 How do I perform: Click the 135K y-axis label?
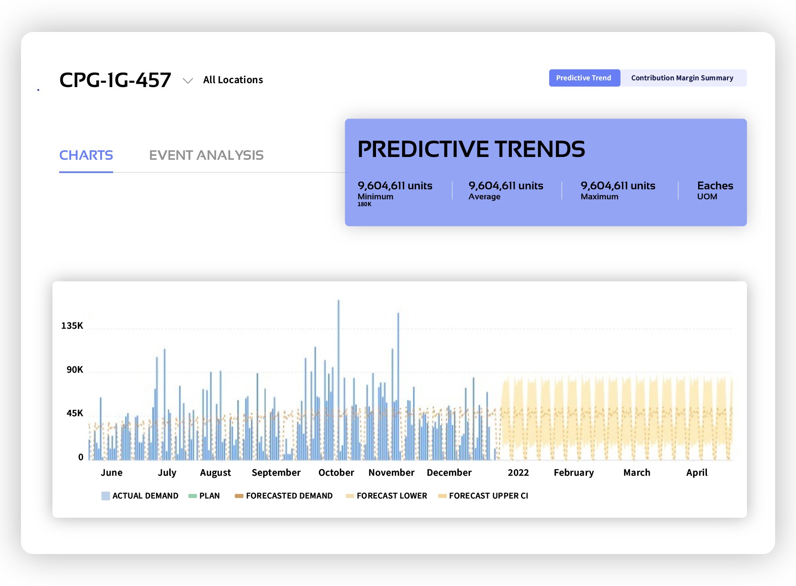[x=72, y=326]
